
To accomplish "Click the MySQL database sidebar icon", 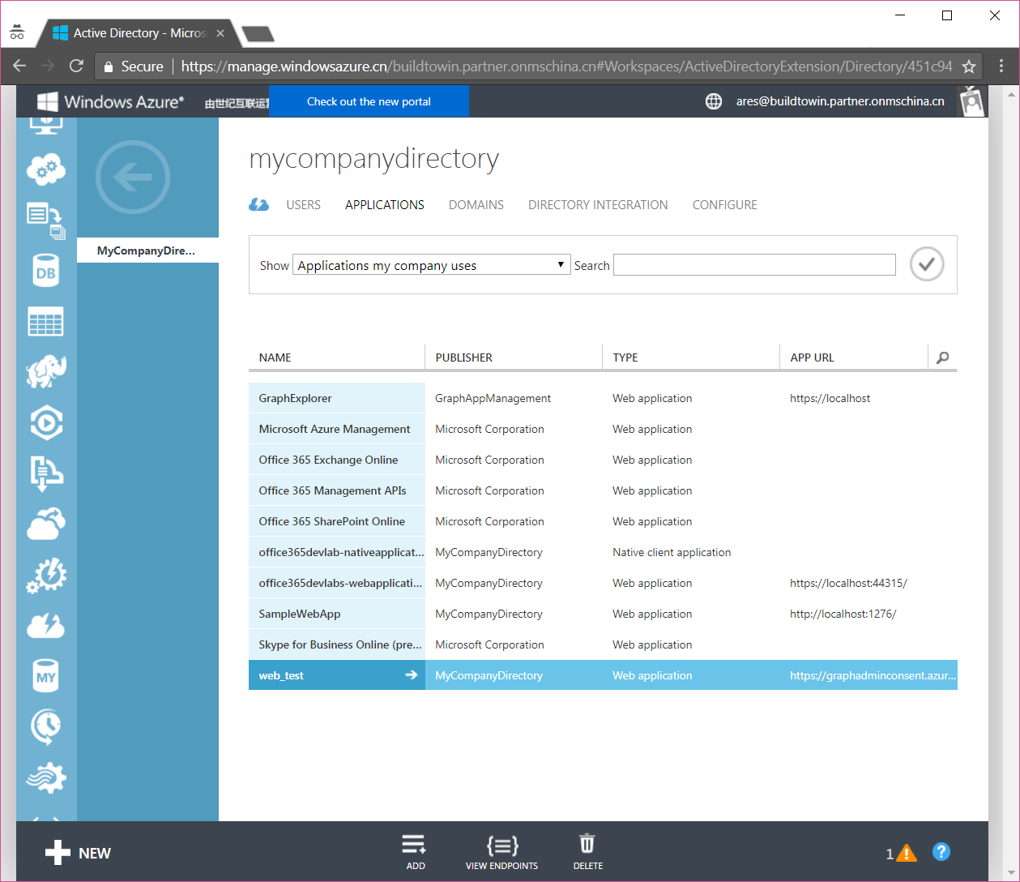I will pyautogui.click(x=46, y=675).
